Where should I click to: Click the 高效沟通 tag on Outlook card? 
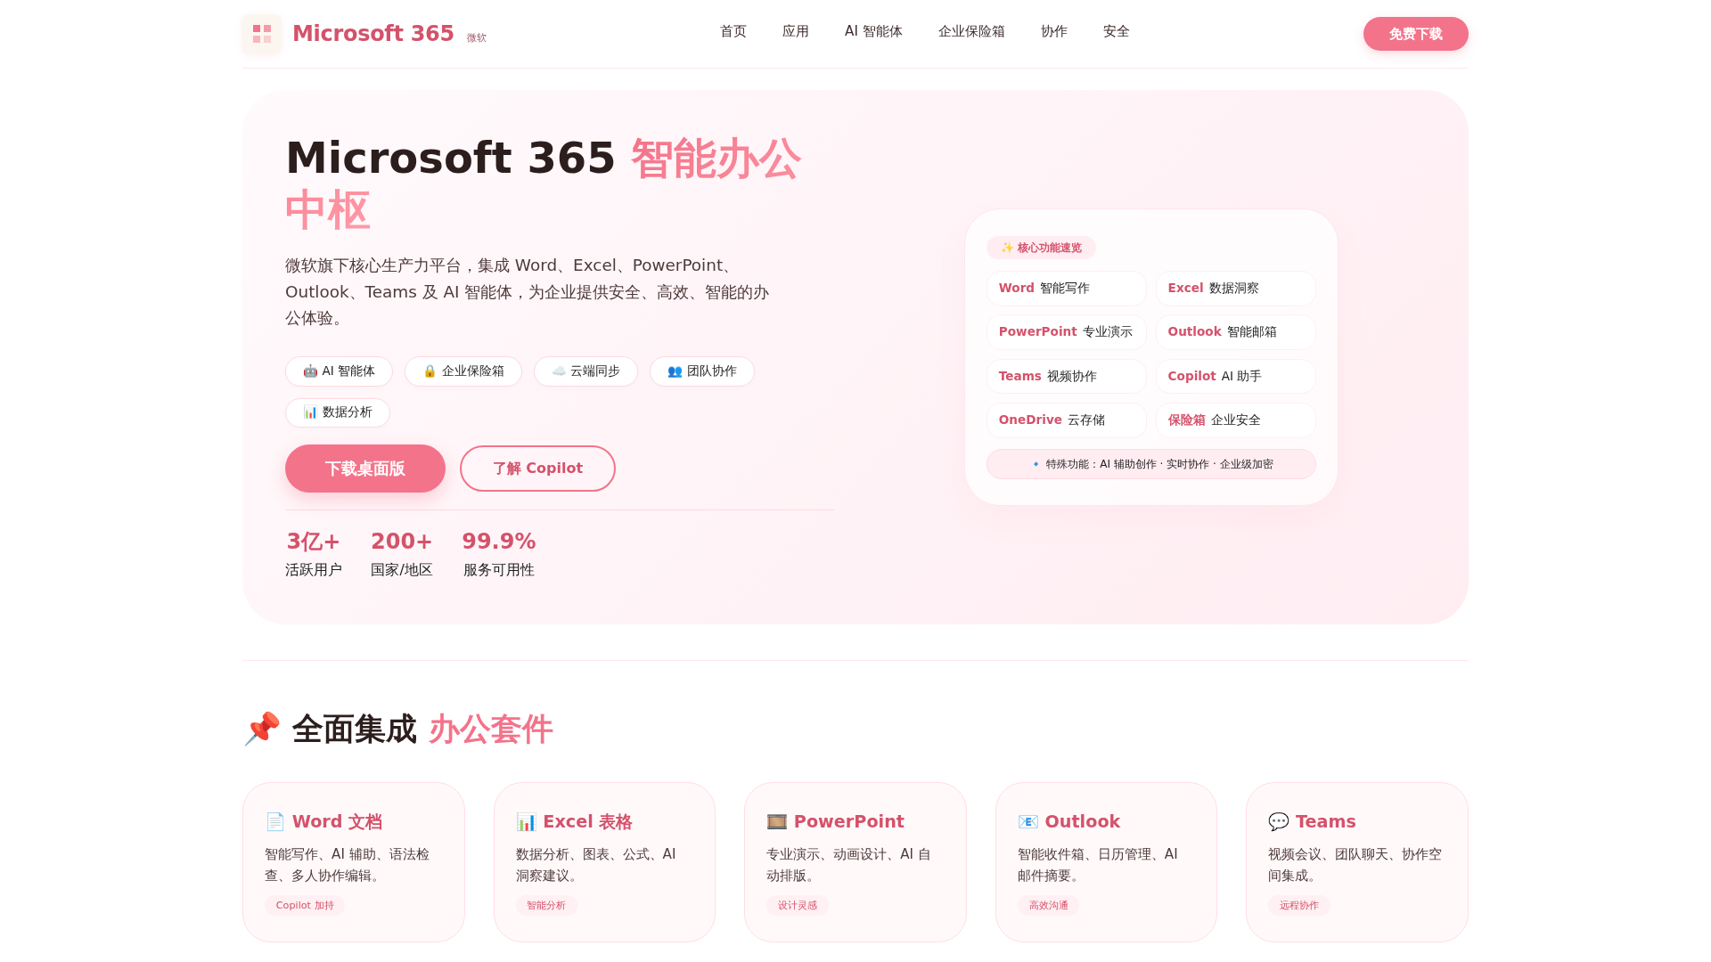[1048, 905]
